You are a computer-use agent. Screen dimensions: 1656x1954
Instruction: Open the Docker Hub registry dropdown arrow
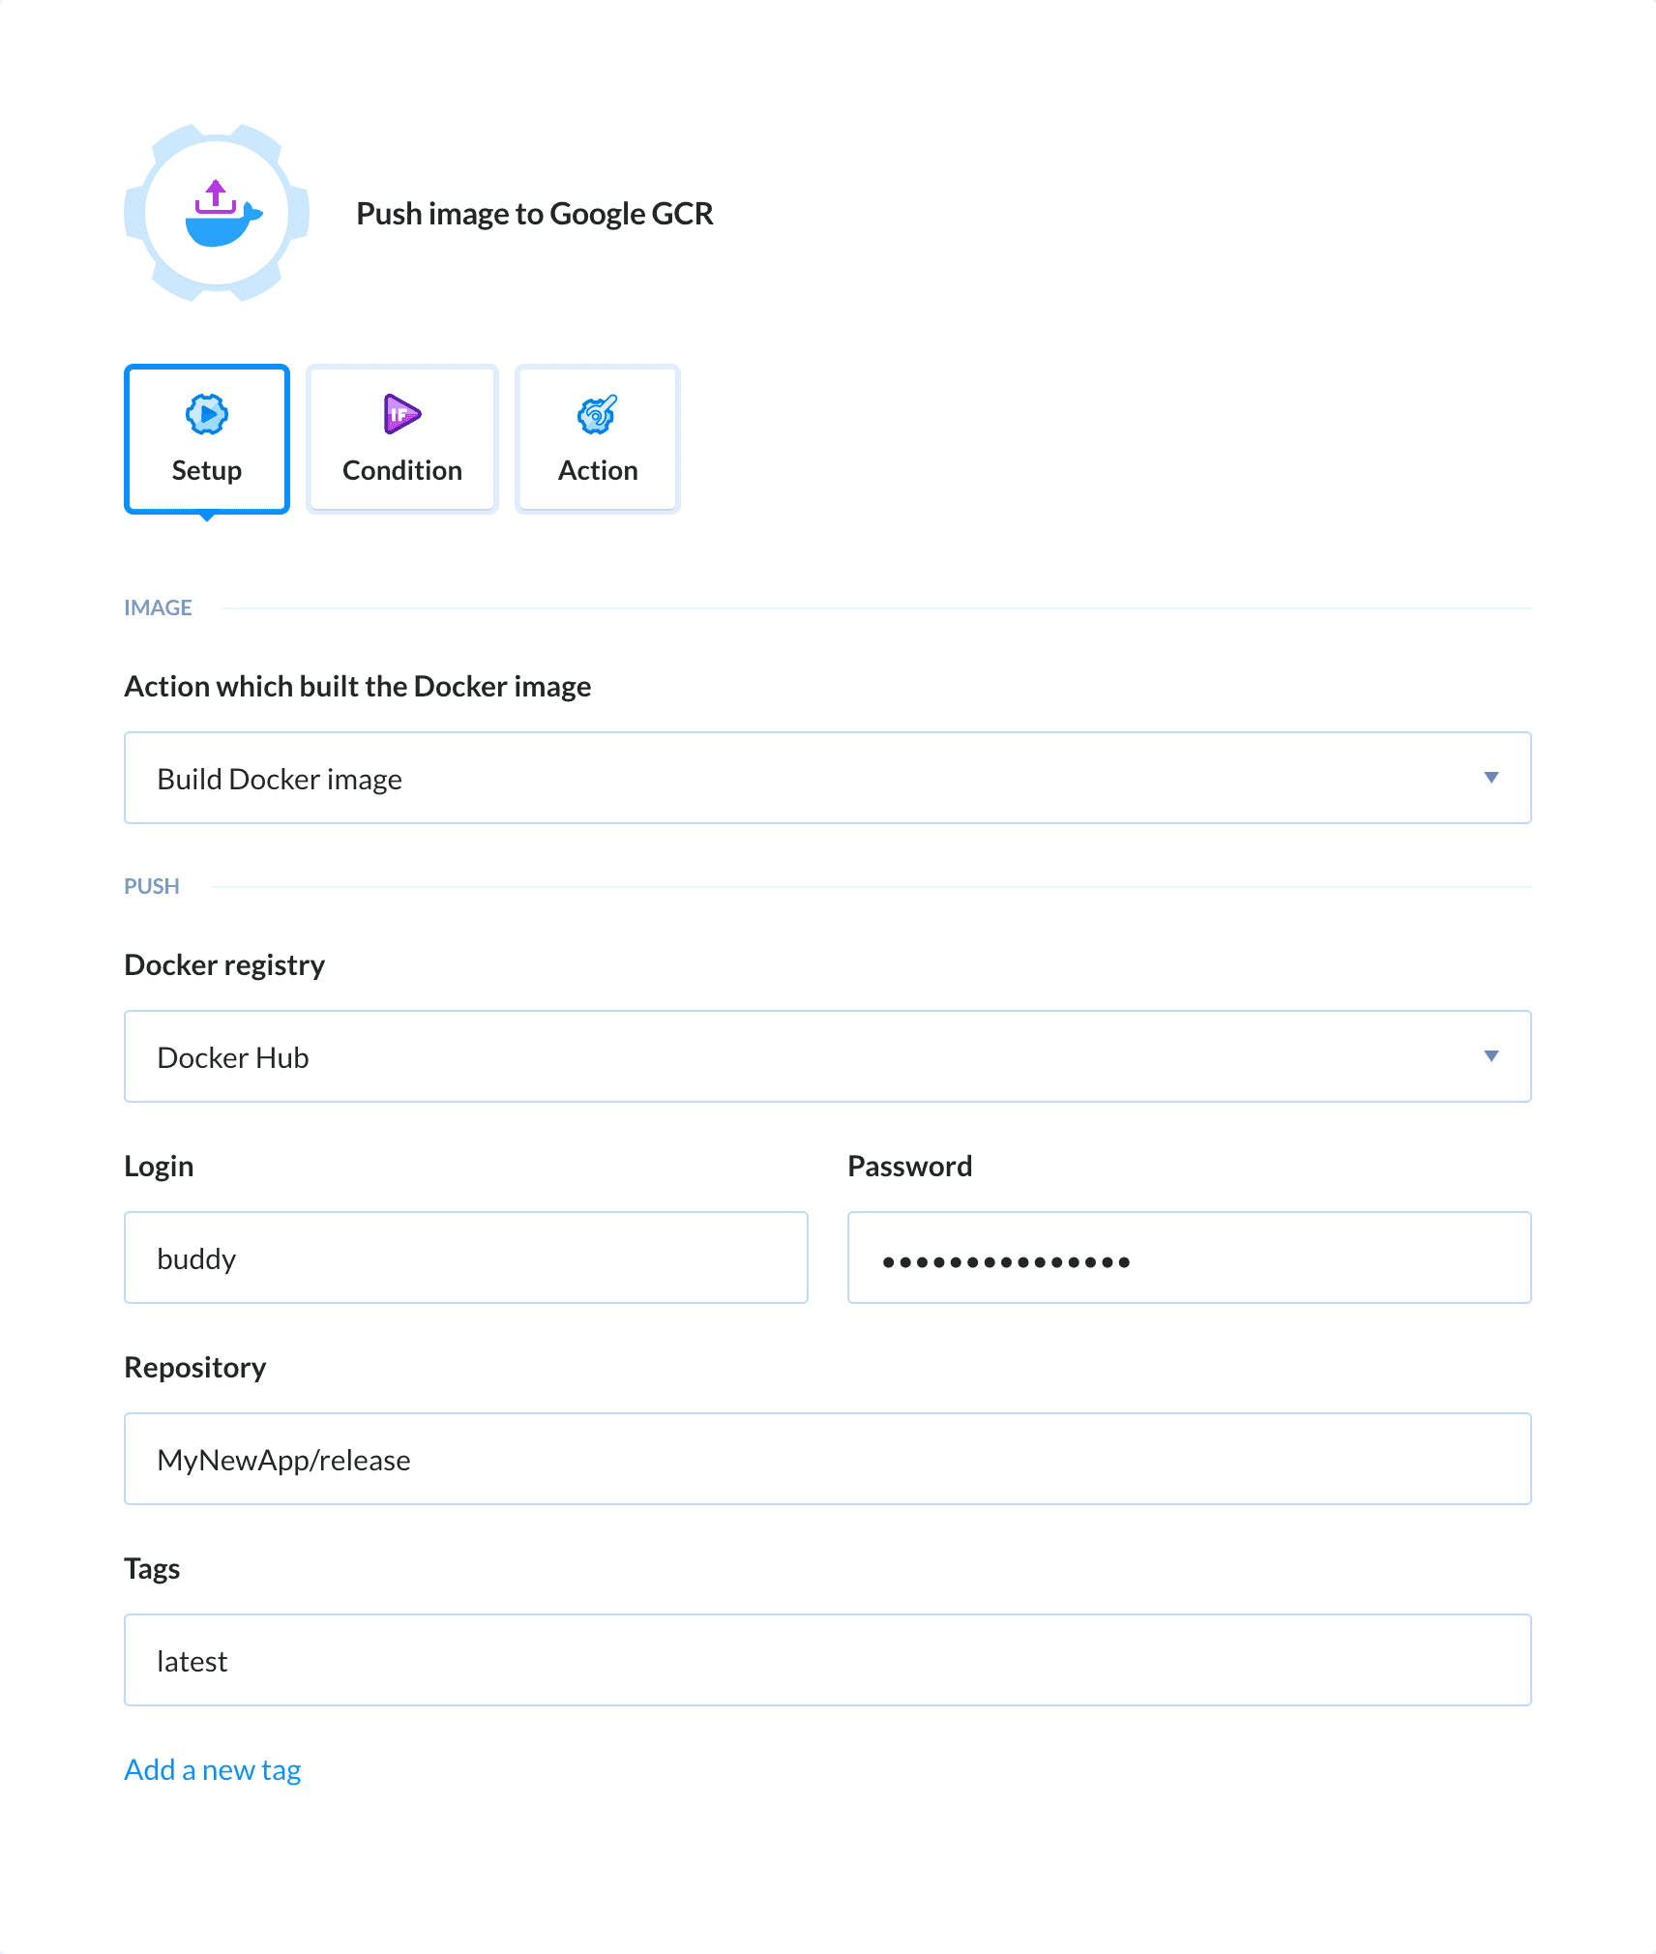pos(1492,1056)
